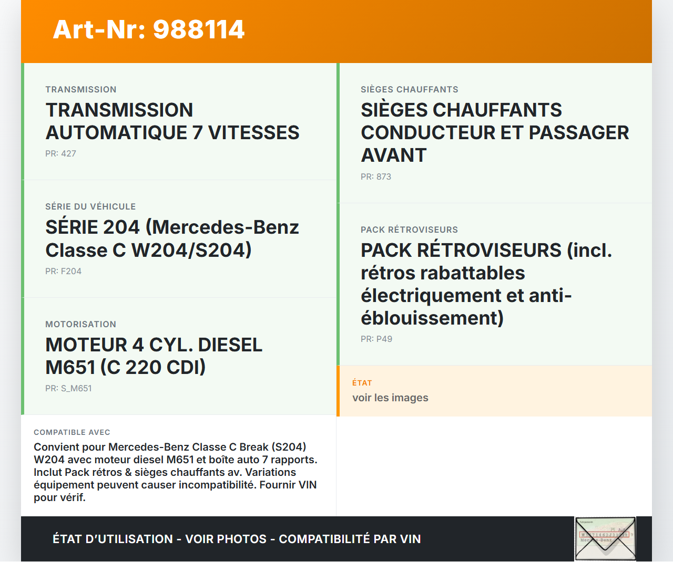673x562 pixels.
Task: Click the 'Convient pour Mercedes-Benz' compatibility paragraph
Action: 176,472
